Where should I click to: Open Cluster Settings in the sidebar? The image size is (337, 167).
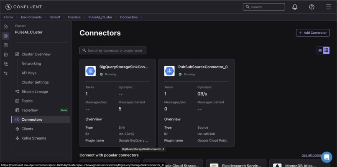point(35,82)
